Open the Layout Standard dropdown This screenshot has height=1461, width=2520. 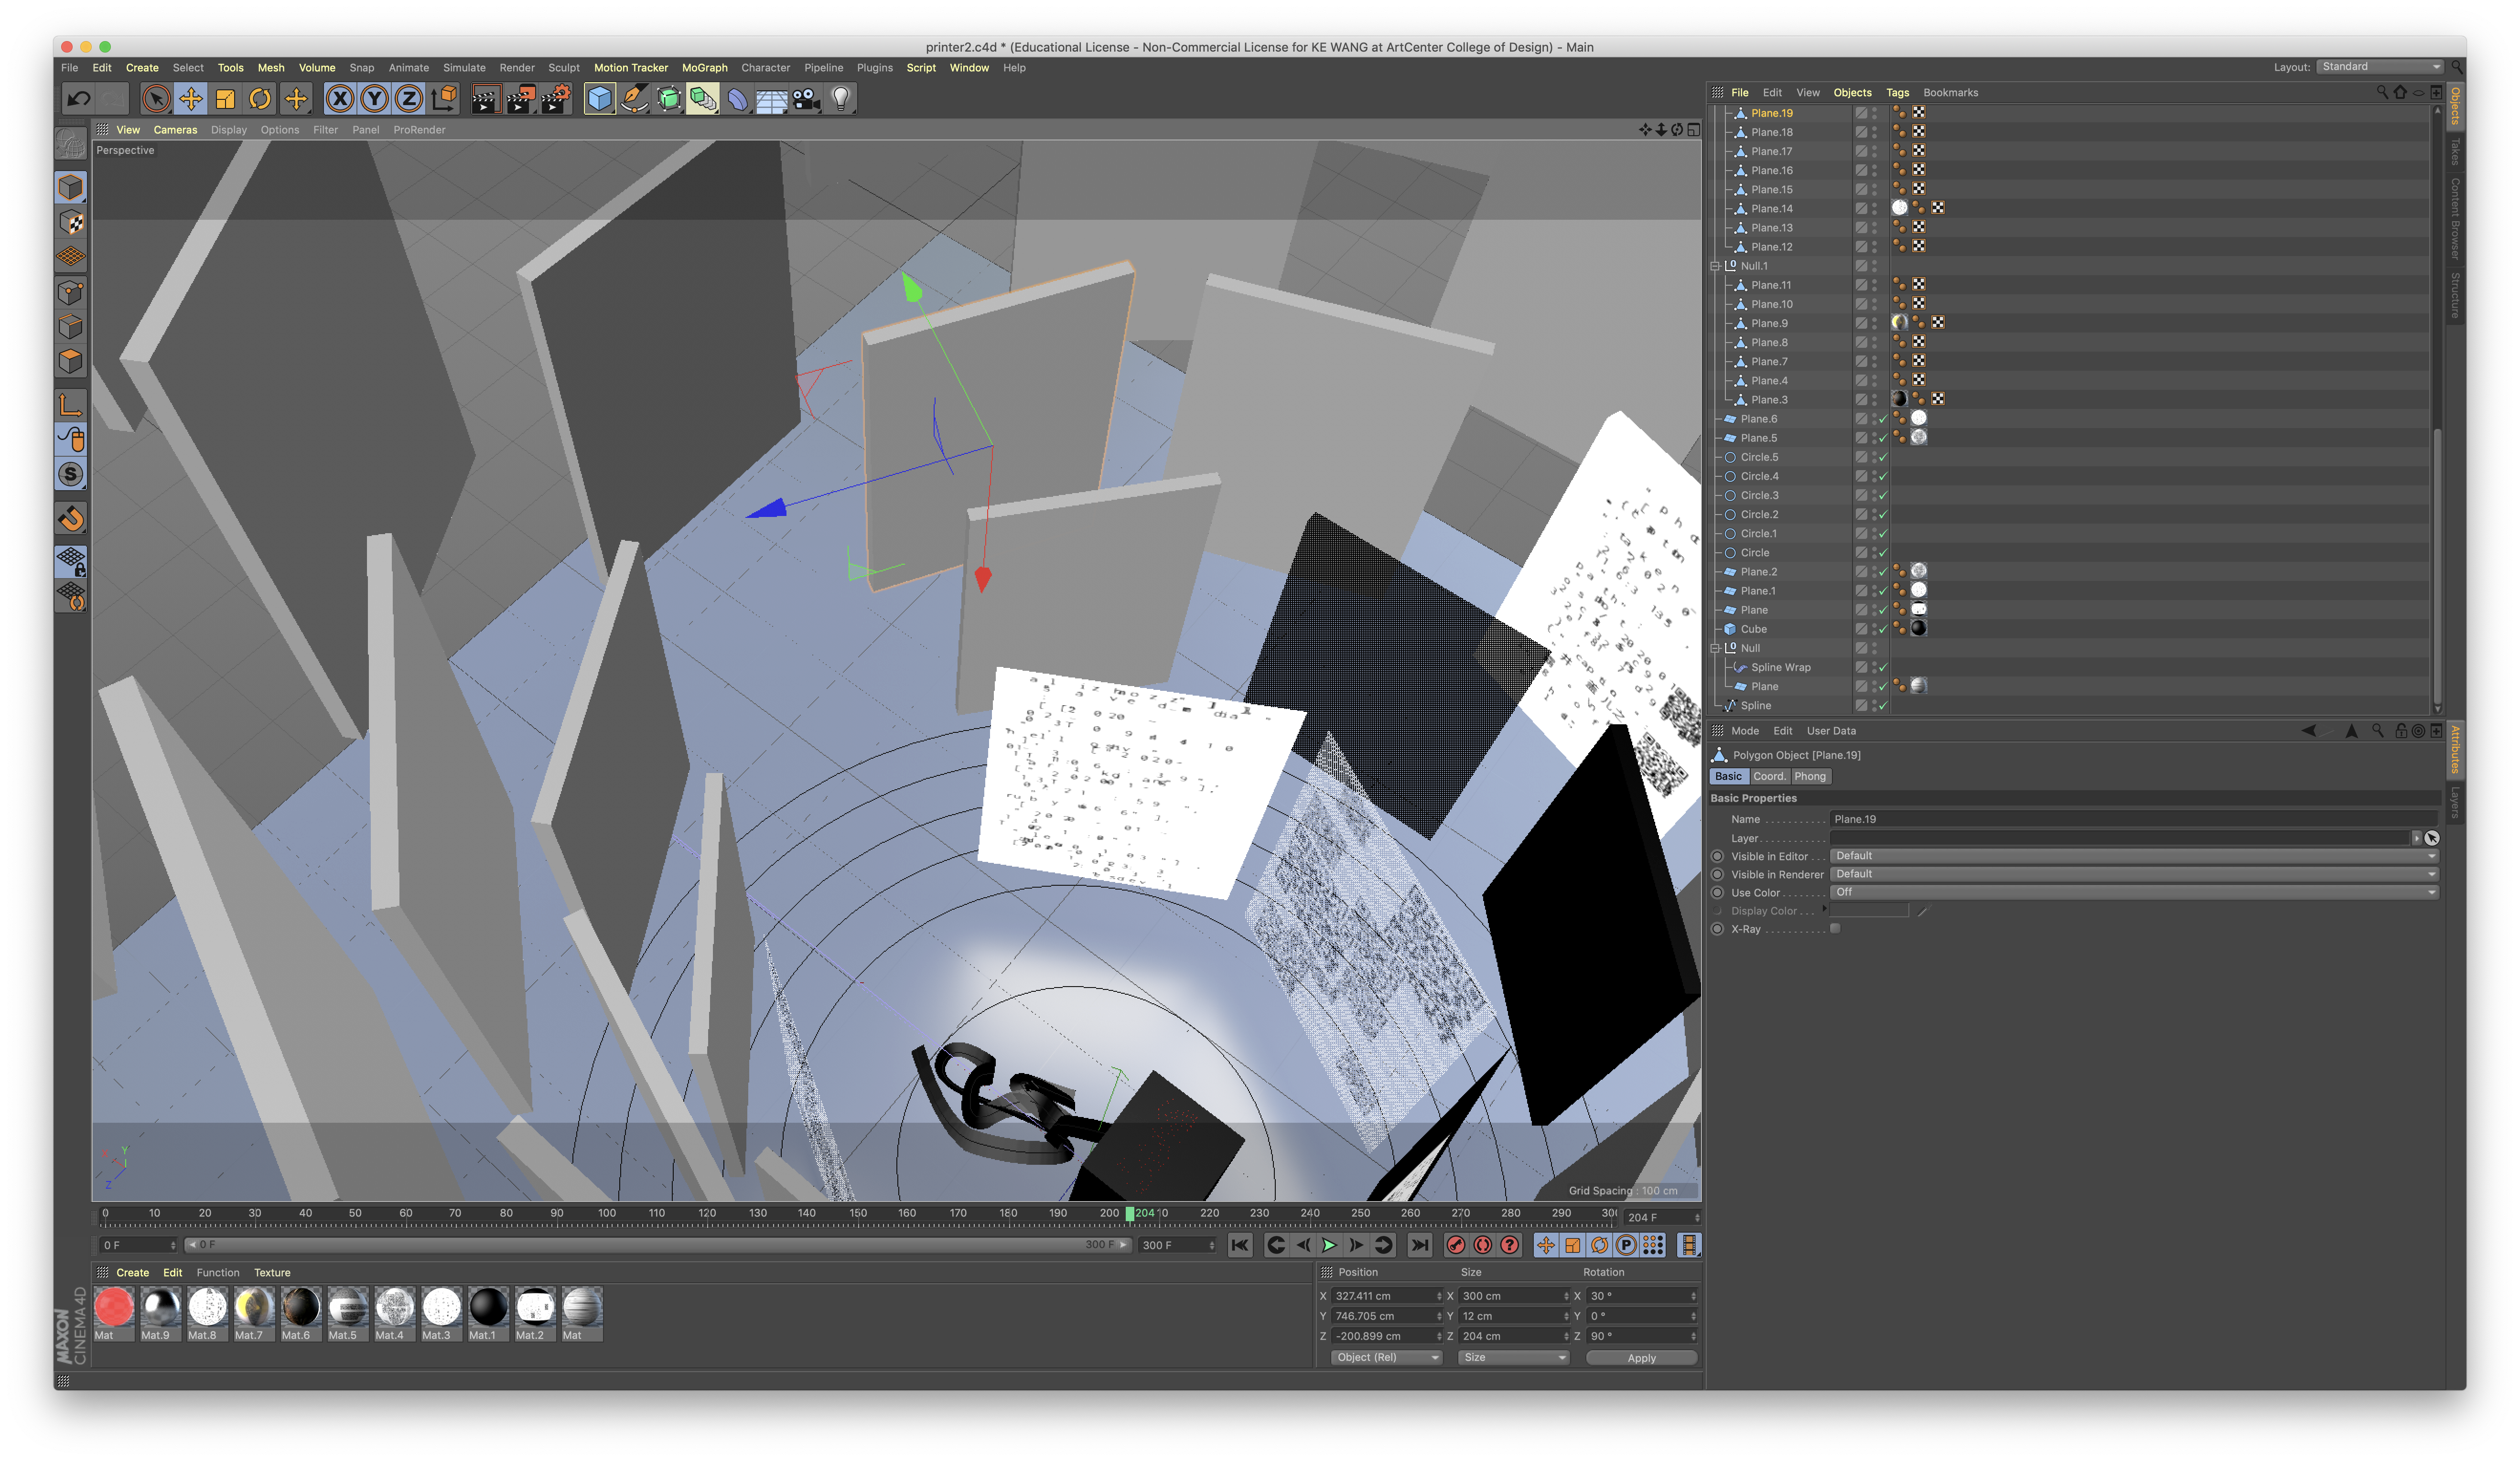tap(2379, 67)
